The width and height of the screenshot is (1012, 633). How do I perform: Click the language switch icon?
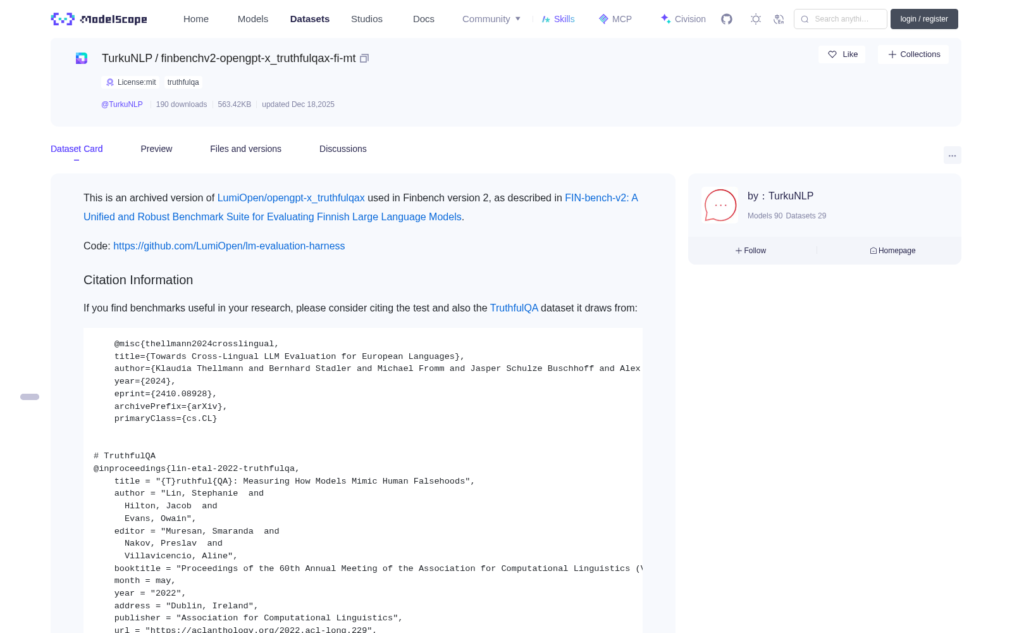(779, 19)
